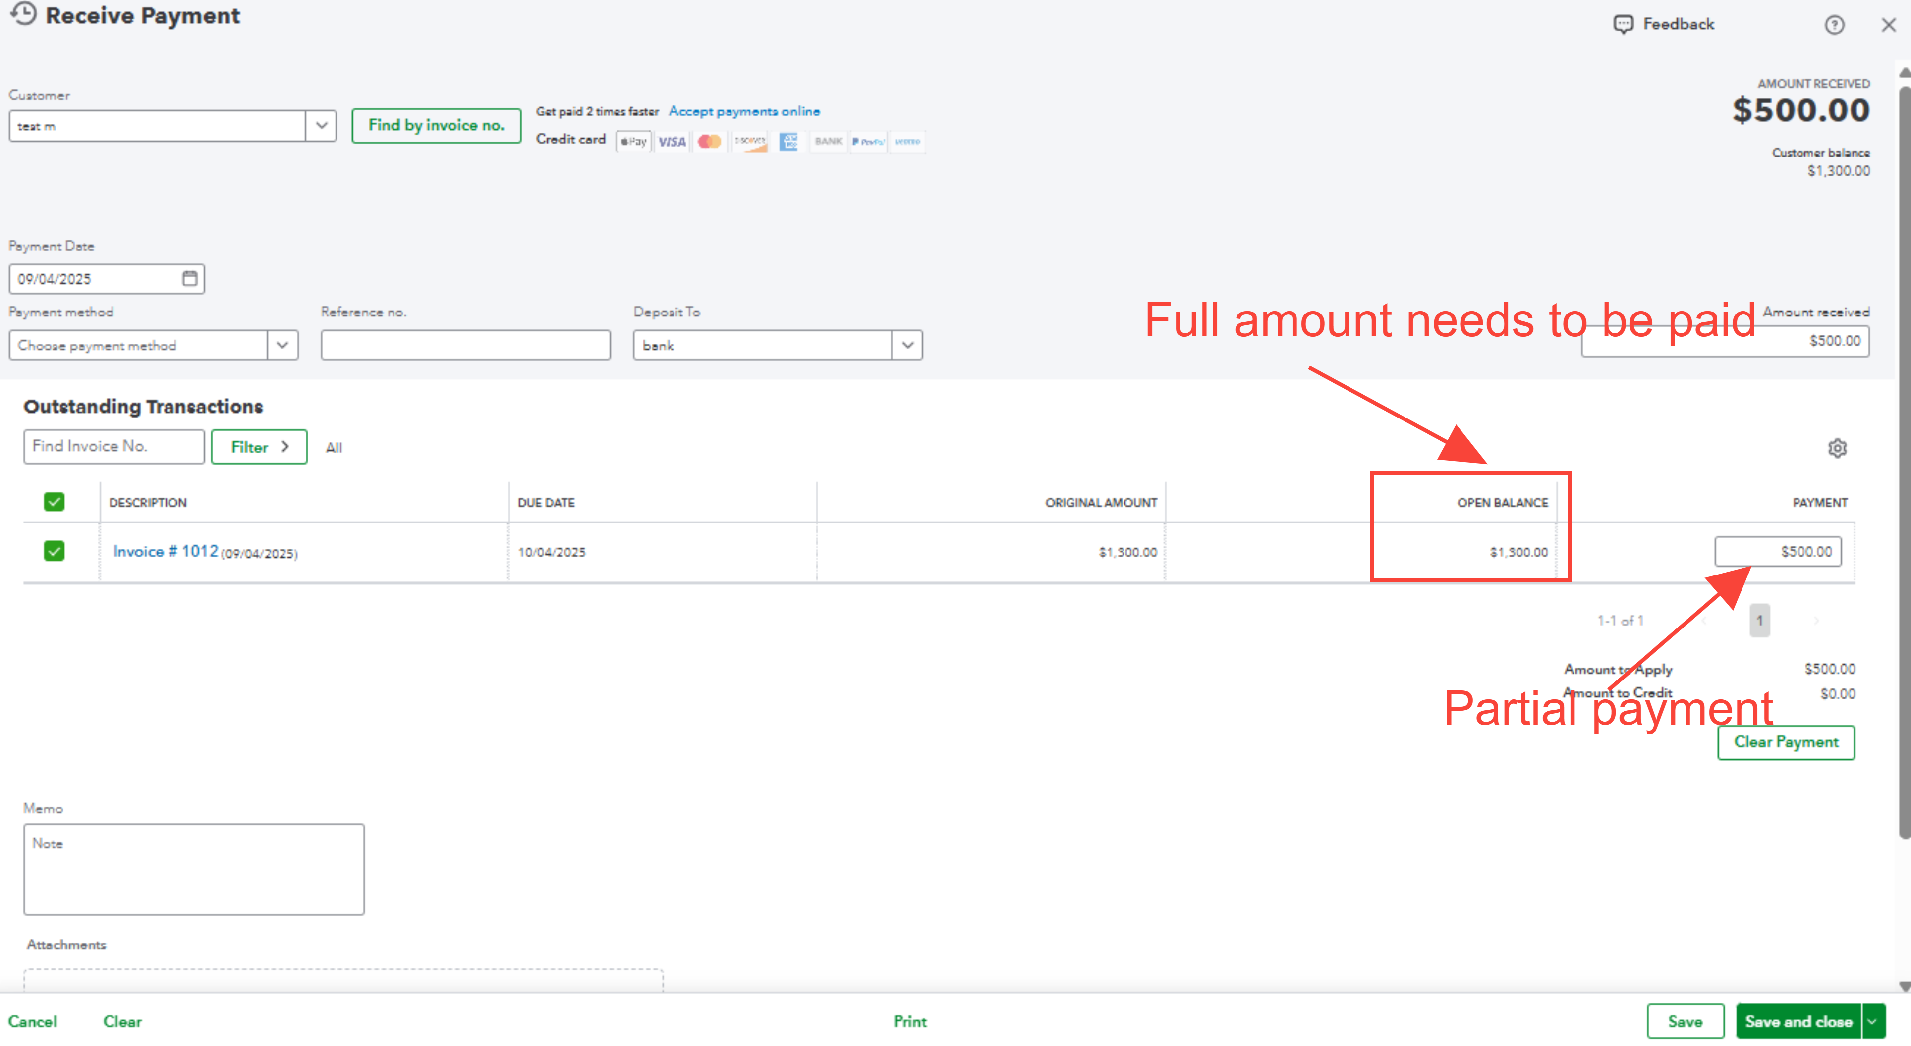1911x1046 pixels.
Task: Open Invoice # 1012 link
Action: (x=166, y=551)
